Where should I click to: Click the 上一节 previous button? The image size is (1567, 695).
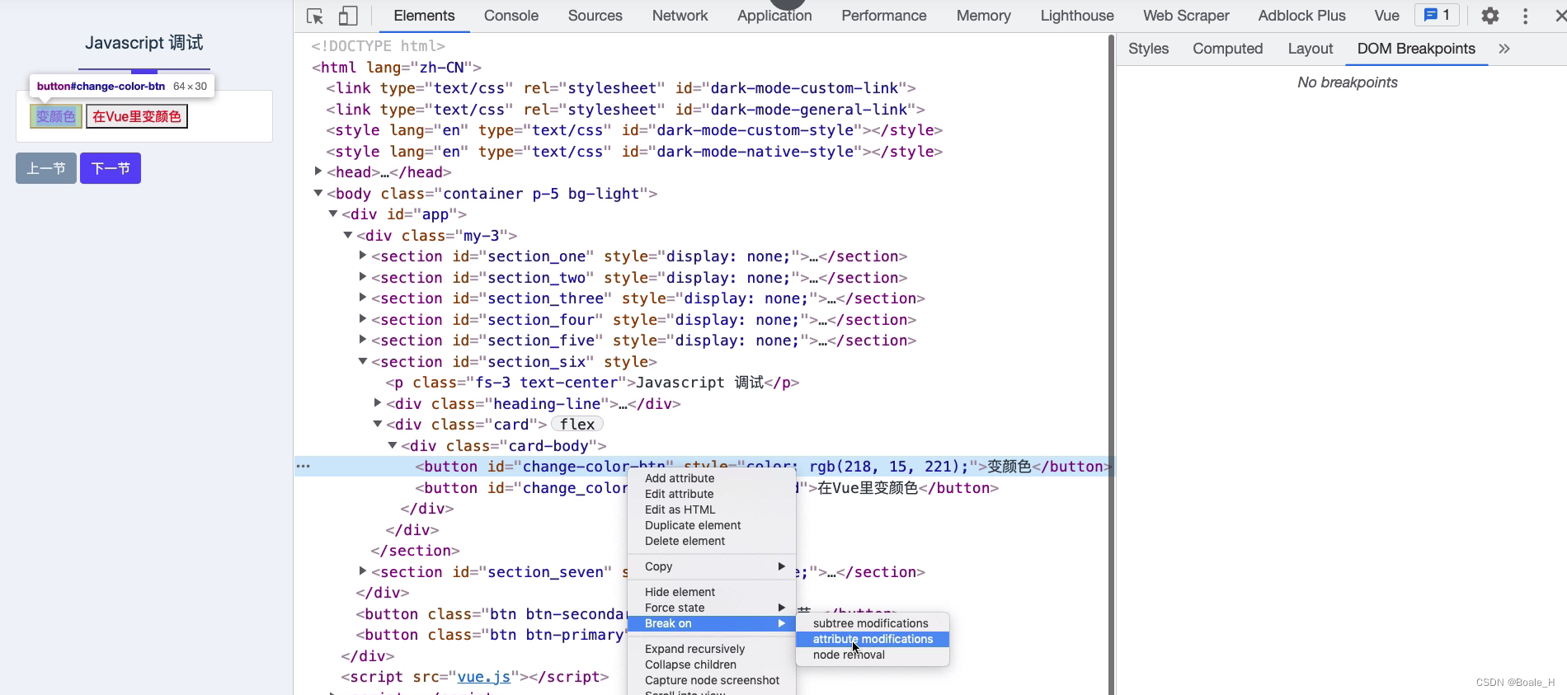[x=46, y=168]
